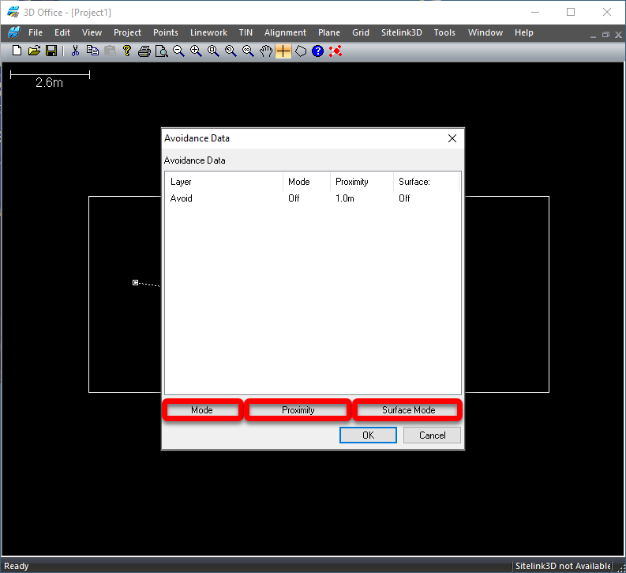The width and height of the screenshot is (626, 573).
Task: Select the Avoid layer row
Action: point(313,198)
